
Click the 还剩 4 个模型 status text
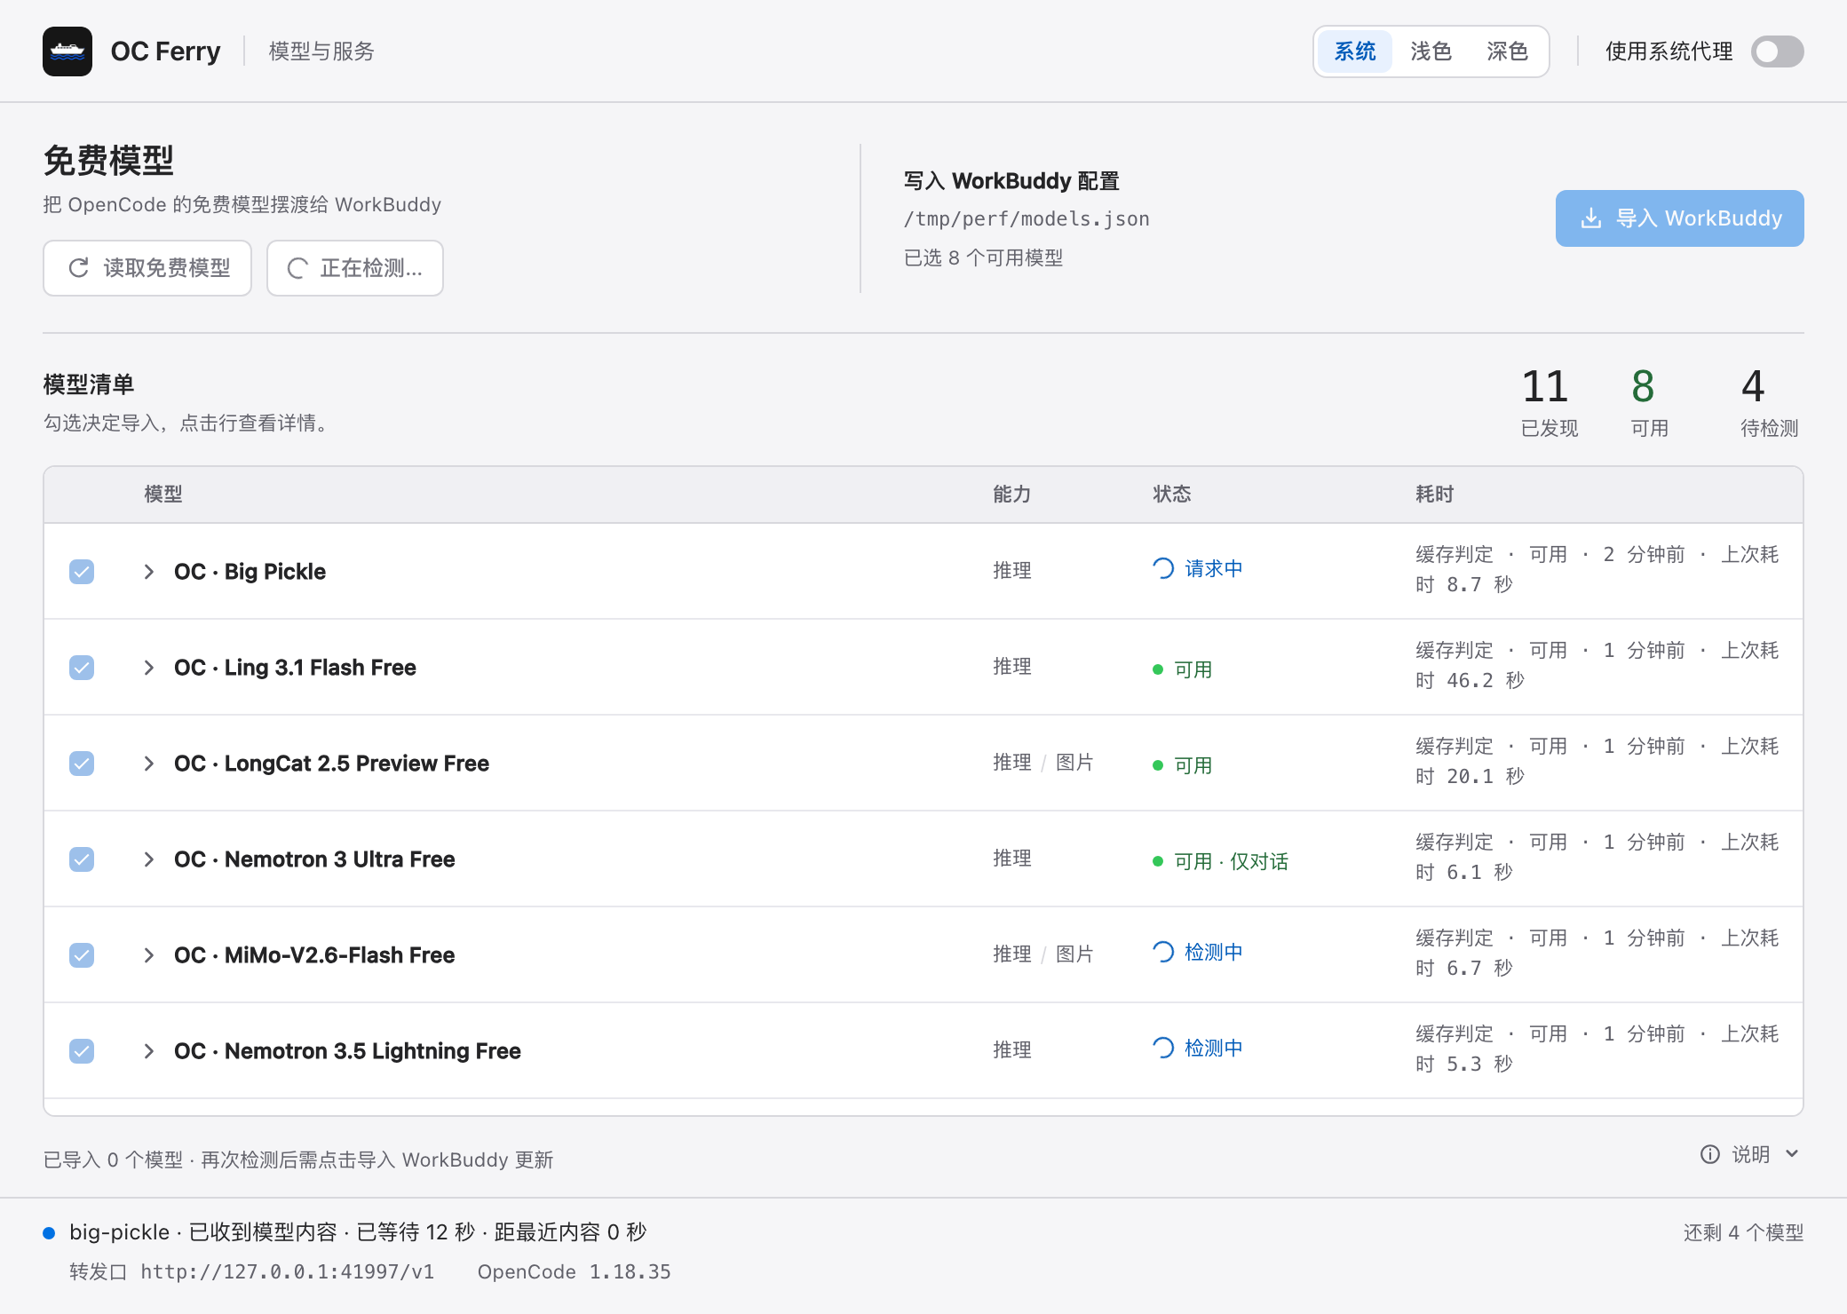(1744, 1233)
